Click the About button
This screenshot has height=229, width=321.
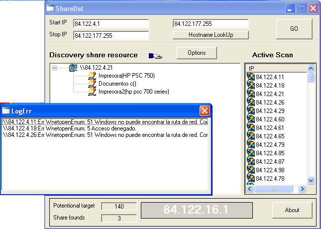tap(292, 210)
